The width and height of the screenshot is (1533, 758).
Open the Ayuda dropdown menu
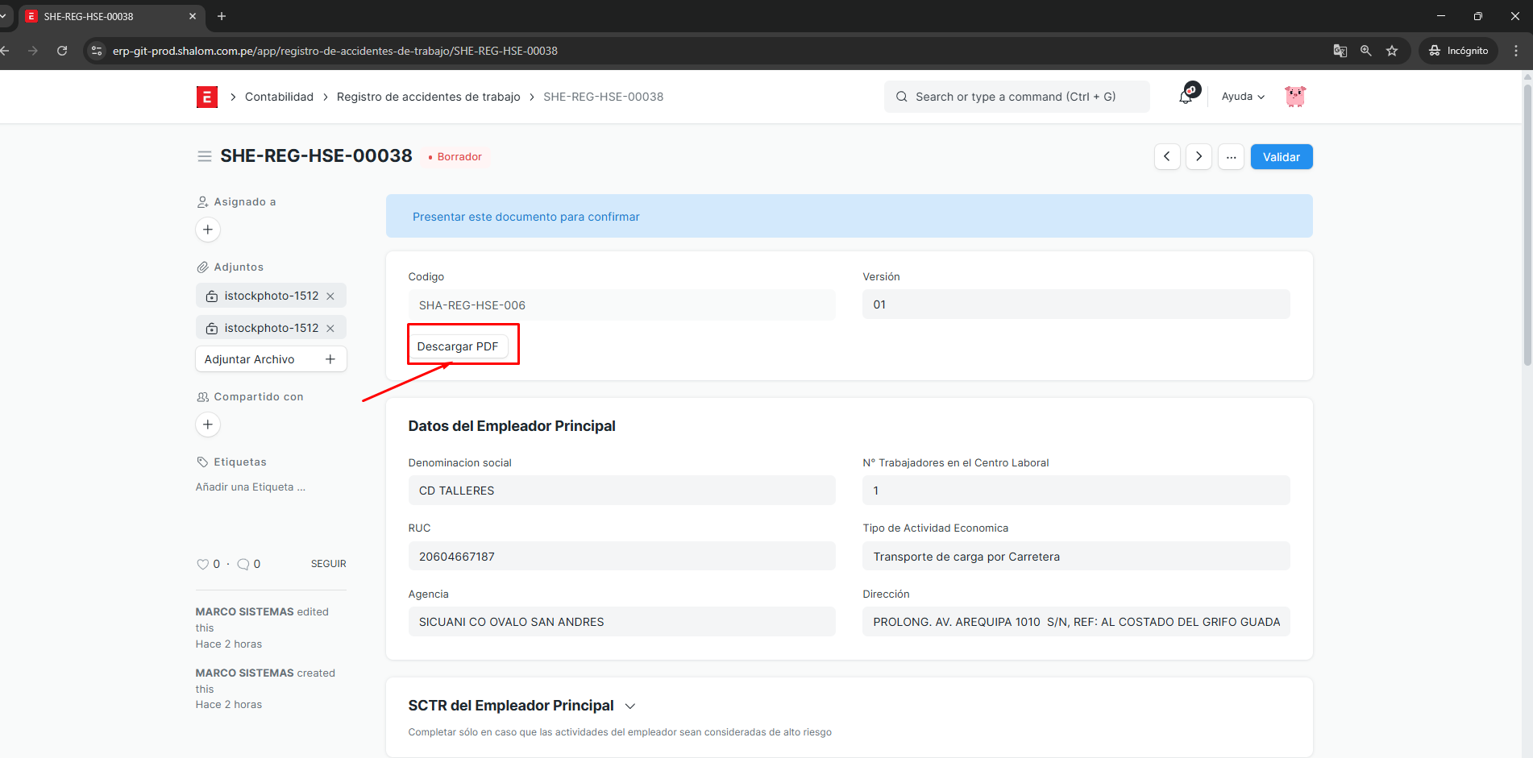click(1242, 97)
